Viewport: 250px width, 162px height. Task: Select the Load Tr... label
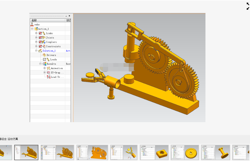coord(57,77)
